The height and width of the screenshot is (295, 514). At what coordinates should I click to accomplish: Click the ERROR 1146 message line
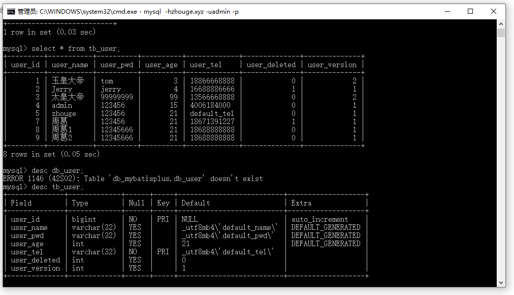click(x=133, y=179)
